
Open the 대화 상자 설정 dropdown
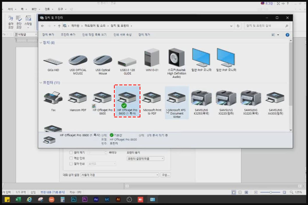click(120, 175)
